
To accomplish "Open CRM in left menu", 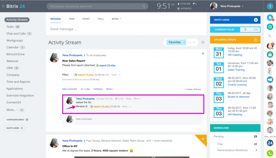I will pyautogui.click(x=9, y=68).
